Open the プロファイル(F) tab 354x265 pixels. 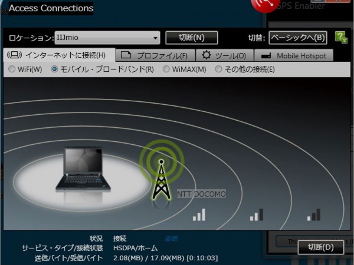[155, 55]
